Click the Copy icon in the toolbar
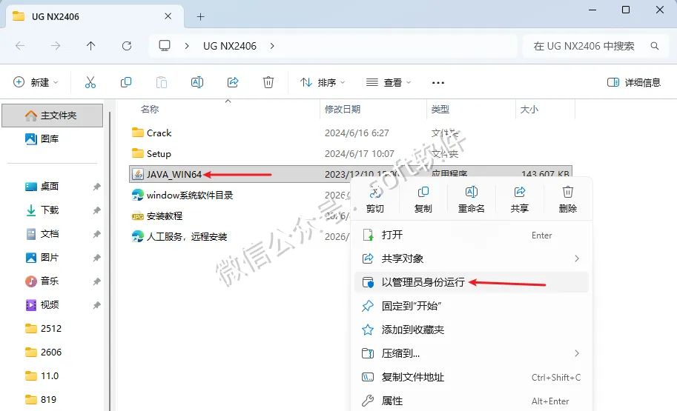This screenshot has height=411, width=677. tap(125, 82)
